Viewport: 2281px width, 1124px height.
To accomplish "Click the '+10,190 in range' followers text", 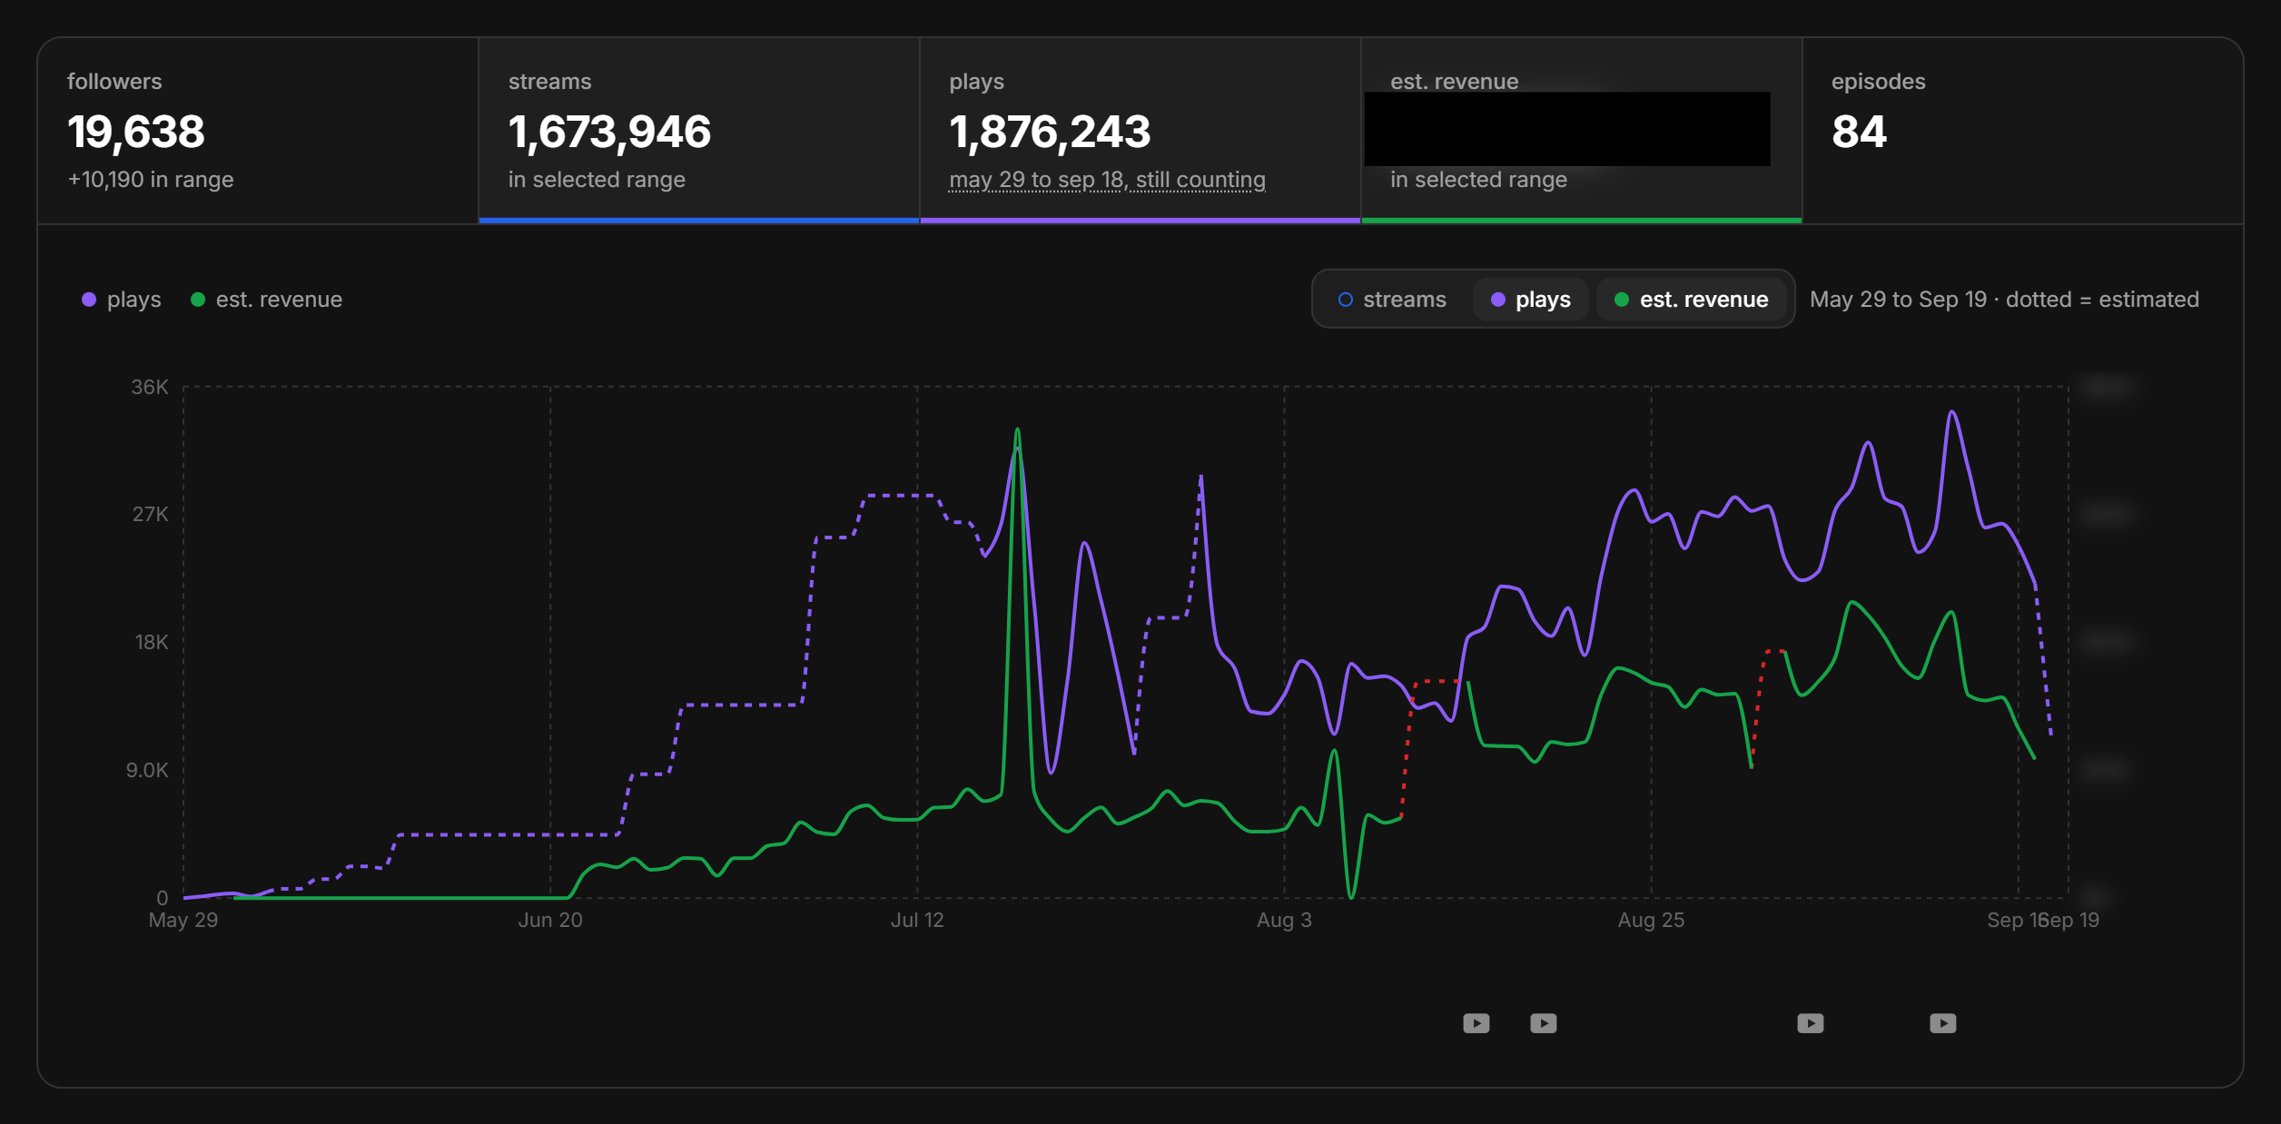I will (x=151, y=180).
